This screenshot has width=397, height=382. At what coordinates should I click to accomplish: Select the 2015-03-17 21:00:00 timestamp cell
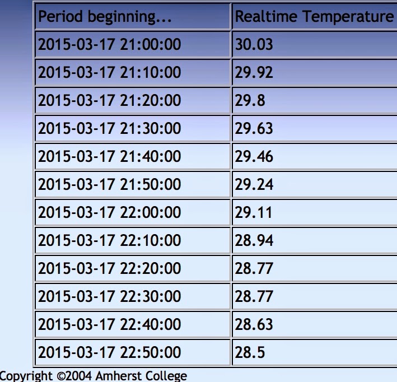(x=133, y=44)
